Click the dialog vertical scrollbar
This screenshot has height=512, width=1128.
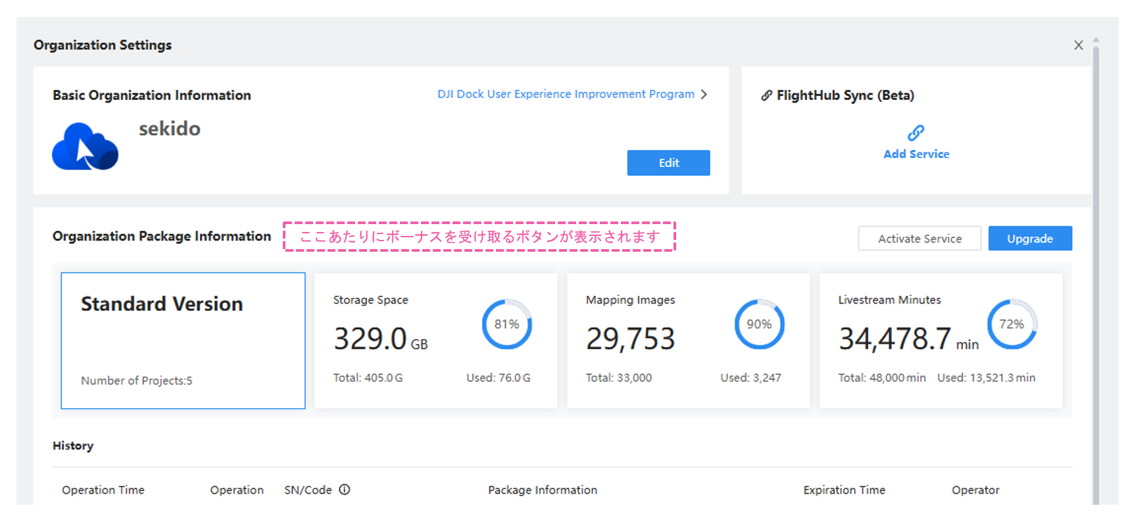click(x=1096, y=263)
